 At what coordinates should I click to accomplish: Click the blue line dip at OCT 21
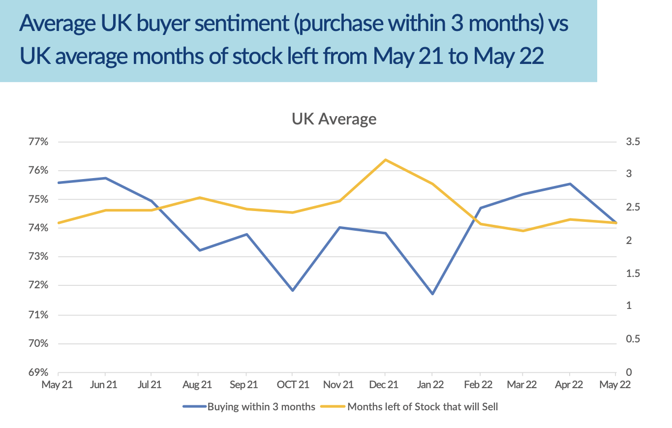click(293, 290)
